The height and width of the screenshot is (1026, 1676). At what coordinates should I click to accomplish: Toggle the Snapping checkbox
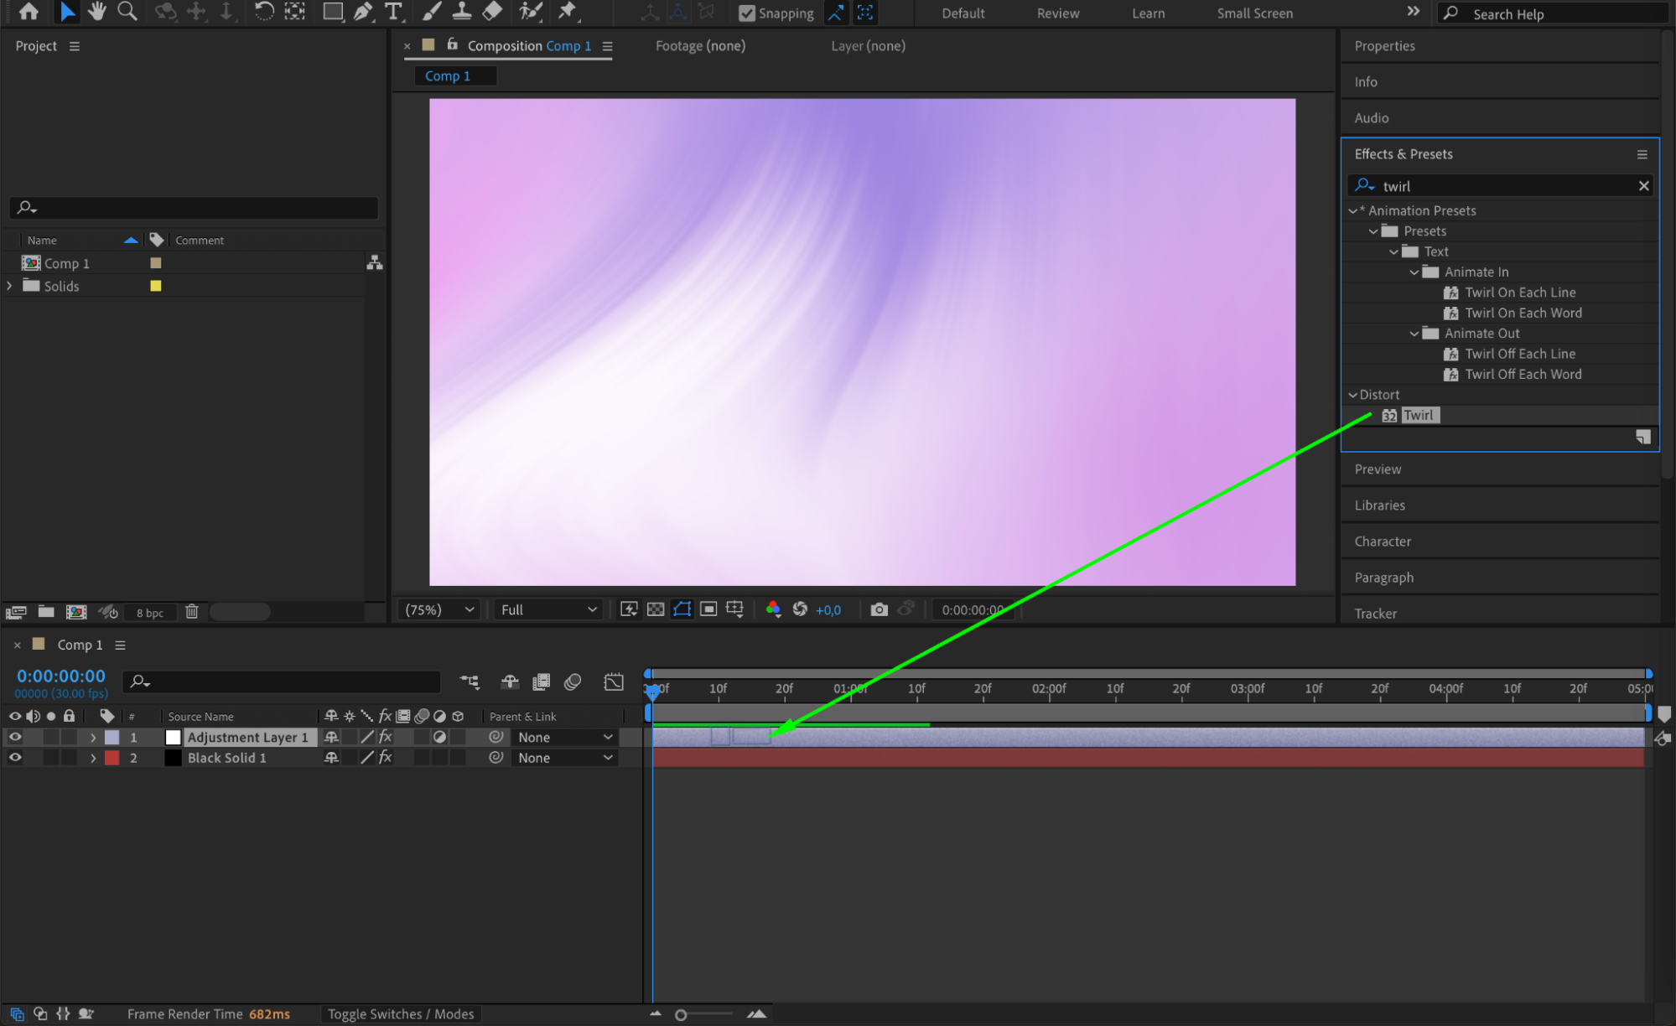point(746,13)
